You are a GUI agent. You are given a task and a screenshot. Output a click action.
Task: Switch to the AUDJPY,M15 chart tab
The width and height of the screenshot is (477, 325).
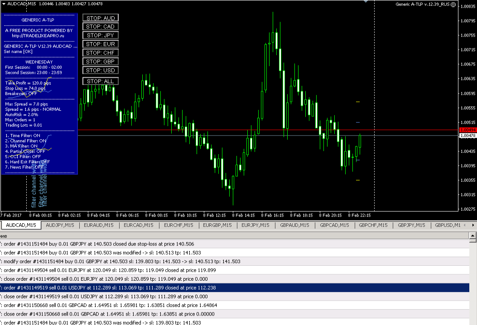[x=60, y=225]
